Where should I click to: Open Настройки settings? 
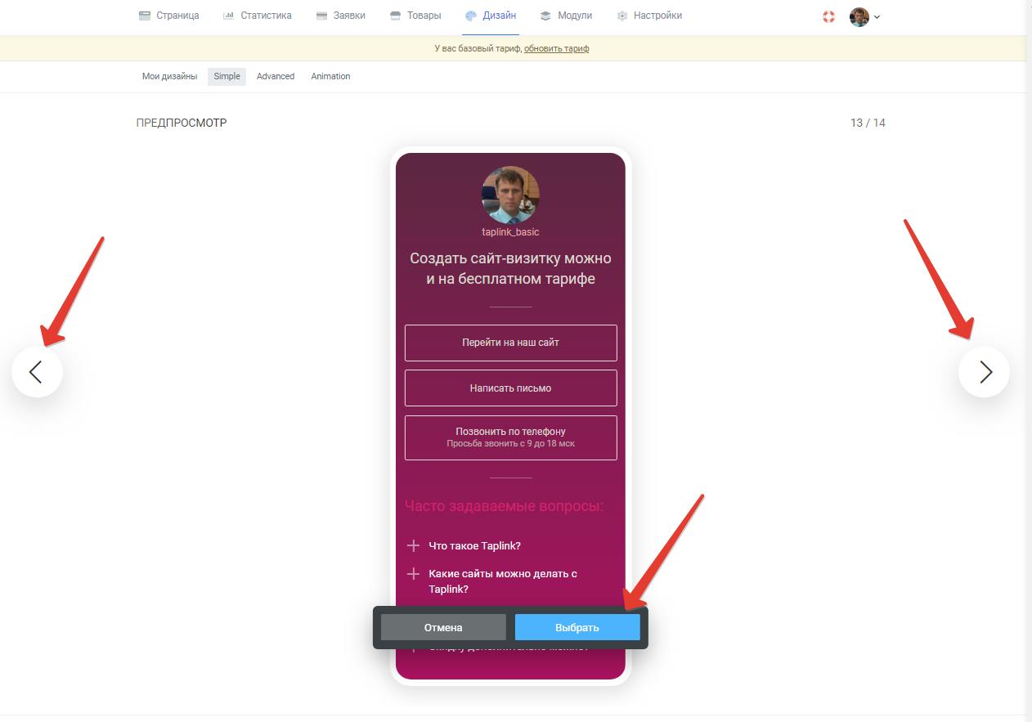pyautogui.click(x=649, y=16)
